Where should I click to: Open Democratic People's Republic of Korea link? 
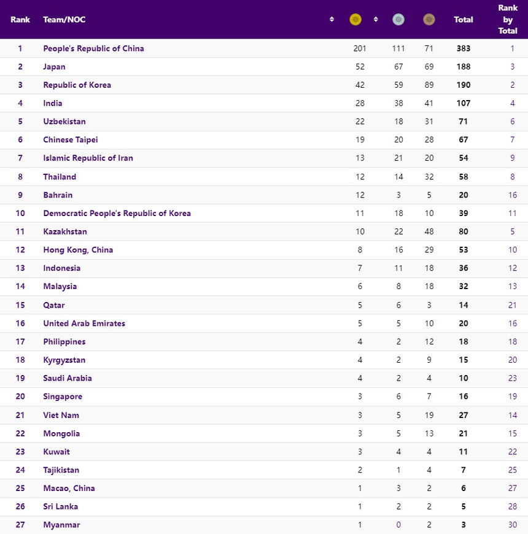117,214
